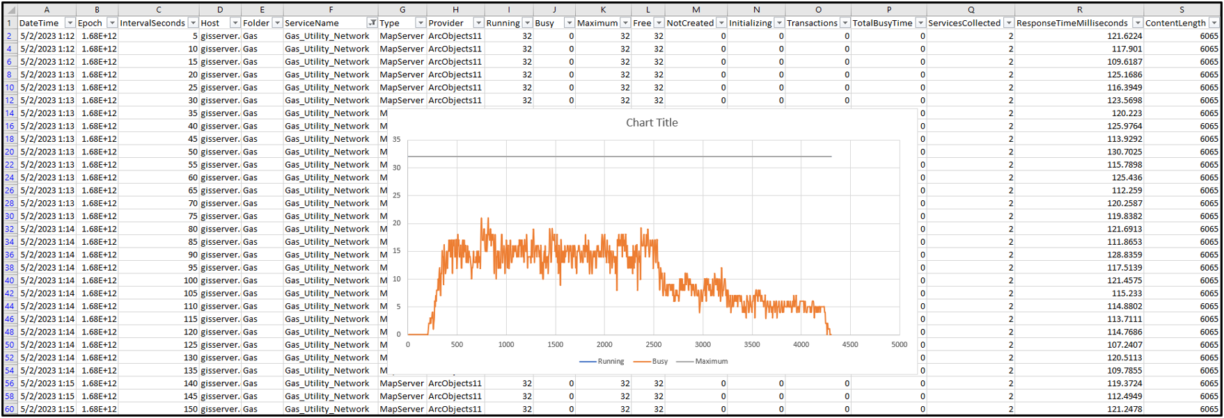Select IntervalSeconds cell showing 150

(x=159, y=409)
